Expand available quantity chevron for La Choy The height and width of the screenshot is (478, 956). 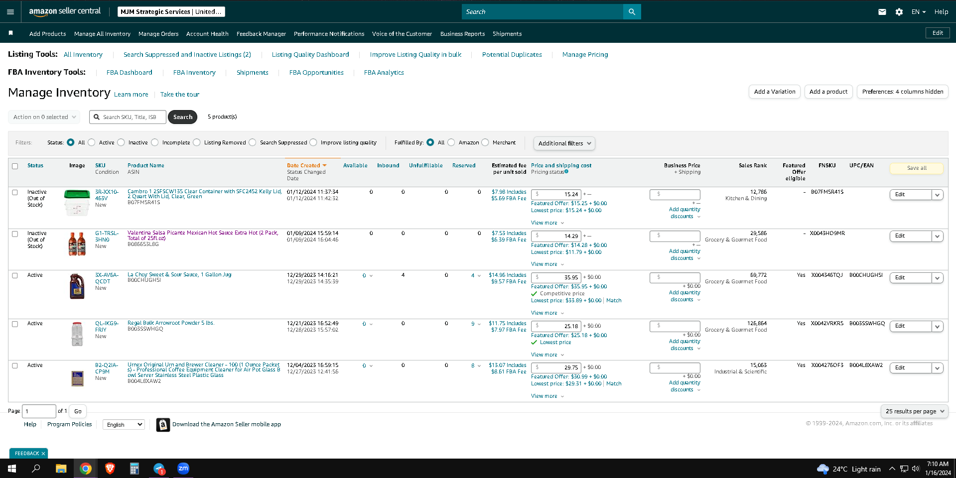[x=371, y=276]
